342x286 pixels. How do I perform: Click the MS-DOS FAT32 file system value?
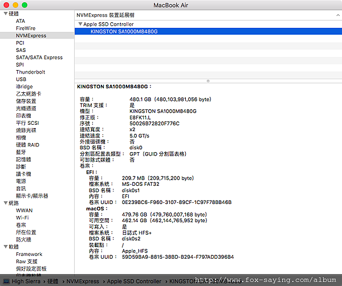(x=140, y=184)
